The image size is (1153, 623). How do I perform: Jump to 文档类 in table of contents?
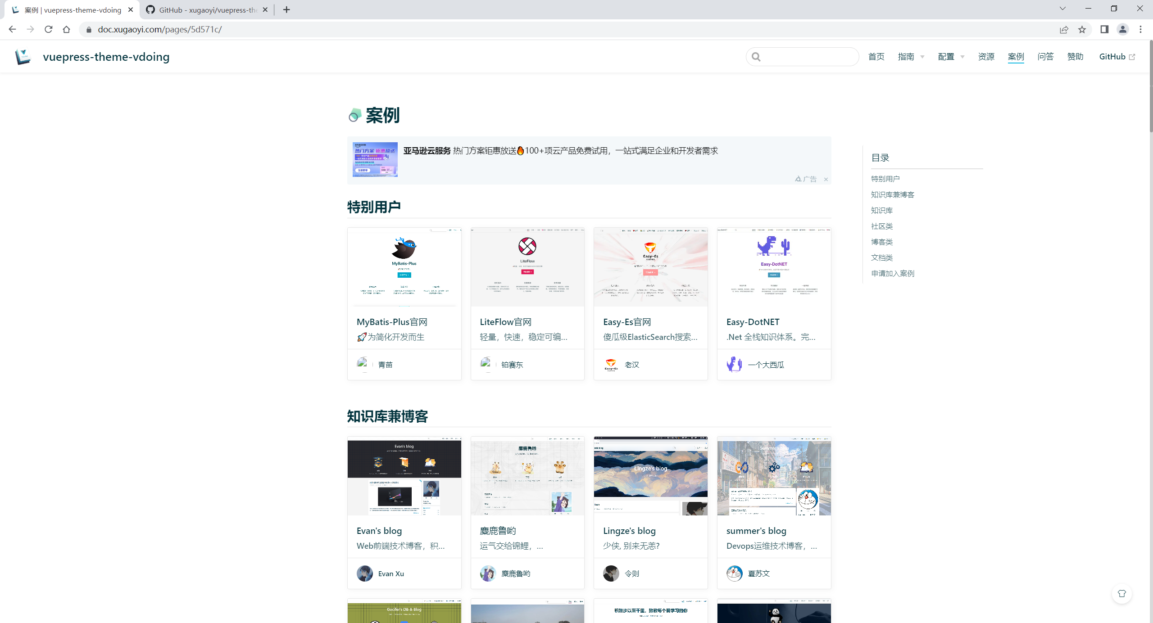(x=881, y=257)
